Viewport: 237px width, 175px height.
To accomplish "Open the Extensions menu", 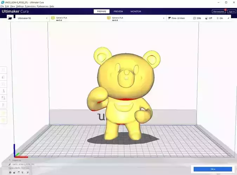I will point(30,6).
